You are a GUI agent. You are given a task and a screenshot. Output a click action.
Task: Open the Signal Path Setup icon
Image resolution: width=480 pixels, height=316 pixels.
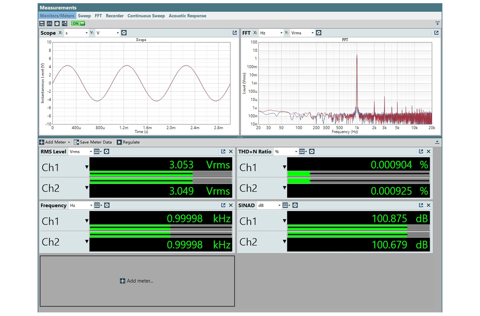pyautogui.click(x=42, y=24)
